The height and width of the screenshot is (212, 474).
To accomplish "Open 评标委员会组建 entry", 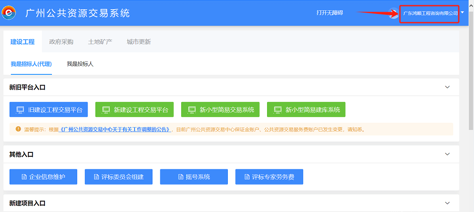I will coord(119,177).
